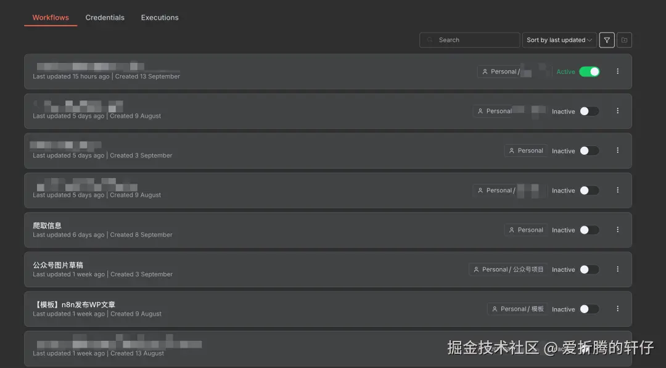Switch to the Credentials tab
This screenshot has width=666, height=368.
[105, 17]
